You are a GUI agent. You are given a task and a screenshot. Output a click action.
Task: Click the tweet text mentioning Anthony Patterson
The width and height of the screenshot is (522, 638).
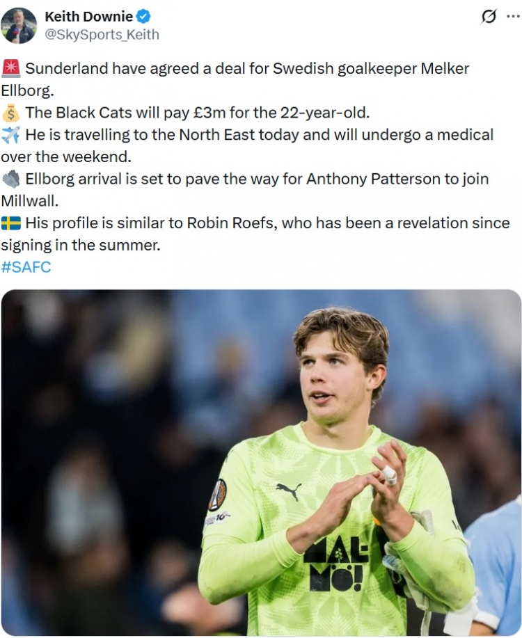(x=245, y=190)
